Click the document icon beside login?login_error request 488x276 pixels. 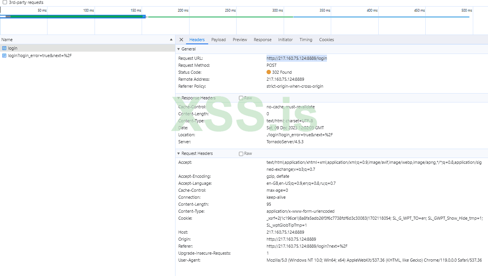pos(4,56)
